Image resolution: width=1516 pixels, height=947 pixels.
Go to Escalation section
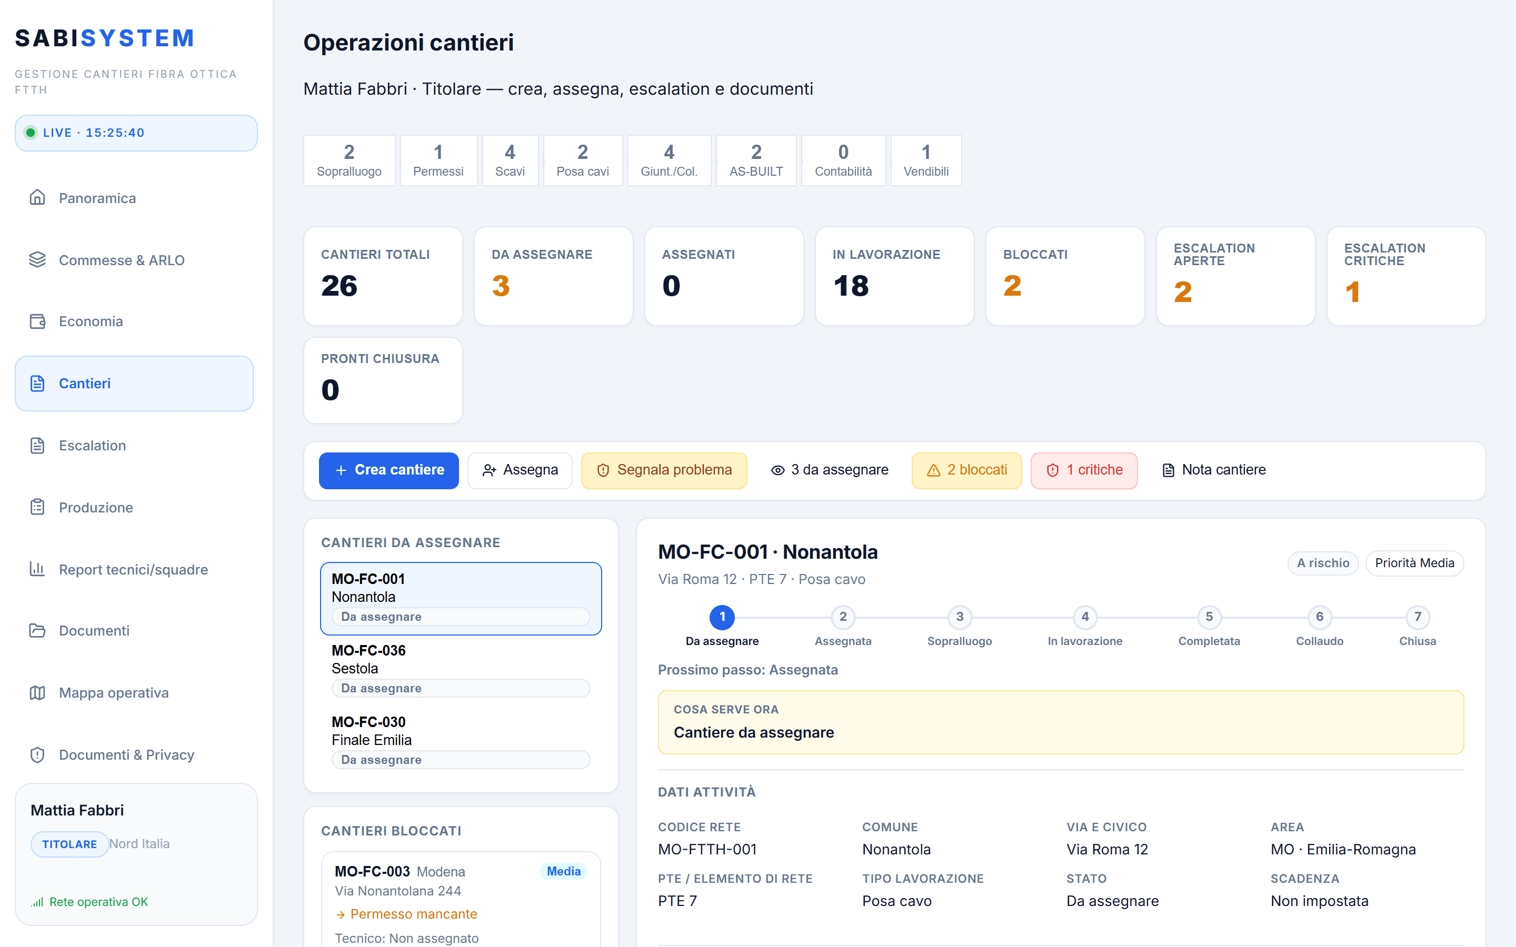pyautogui.click(x=134, y=445)
